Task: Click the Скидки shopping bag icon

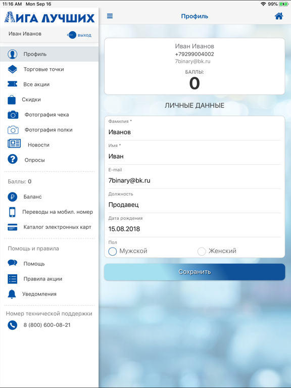Action: (x=12, y=100)
